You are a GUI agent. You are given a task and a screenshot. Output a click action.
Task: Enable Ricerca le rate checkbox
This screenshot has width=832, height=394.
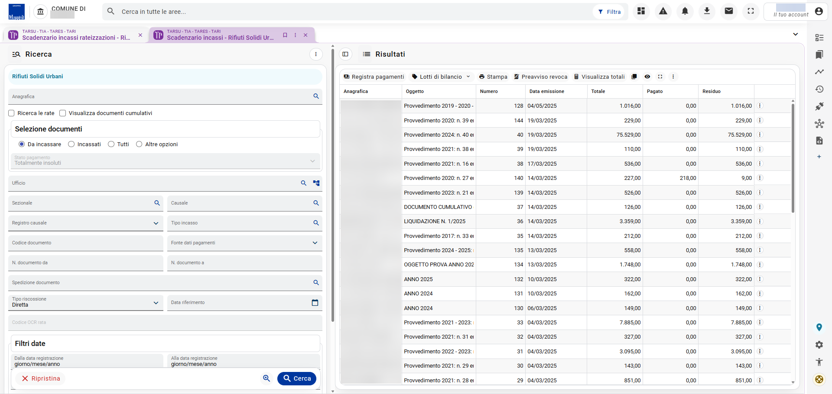pyautogui.click(x=12, y=113)
